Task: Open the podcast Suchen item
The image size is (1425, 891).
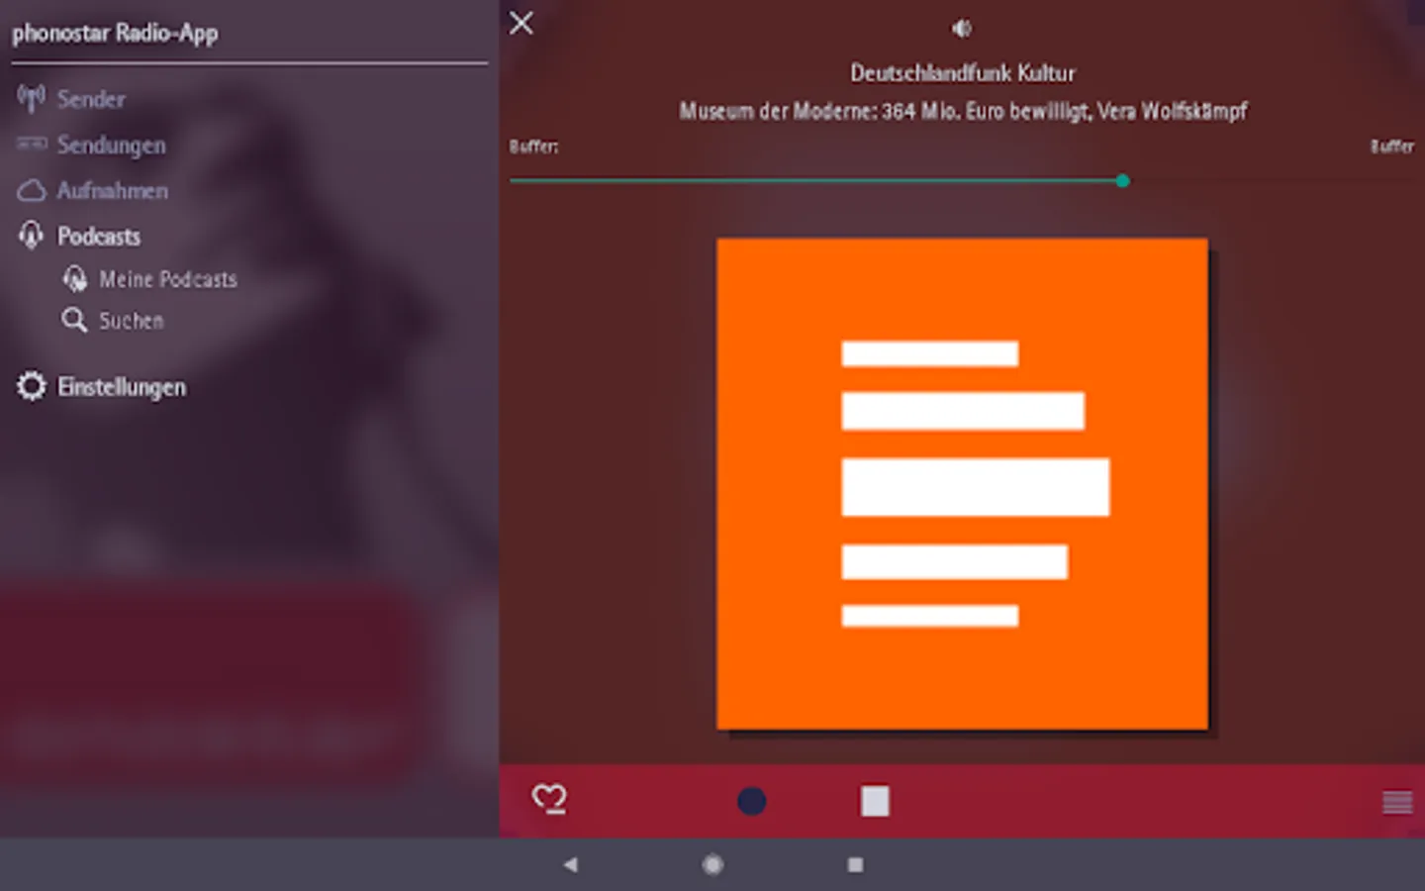Action: pos(131,321)
